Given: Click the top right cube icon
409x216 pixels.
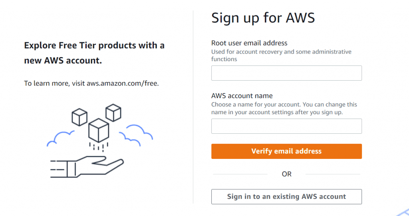Looking at the screenshot, I should tap(113, 112).
